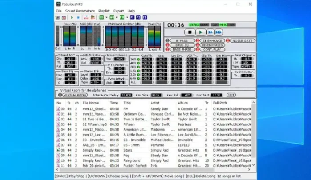Screen dimensions: 311x180
Task: Click the INIT button
Action: pos(231,95)
